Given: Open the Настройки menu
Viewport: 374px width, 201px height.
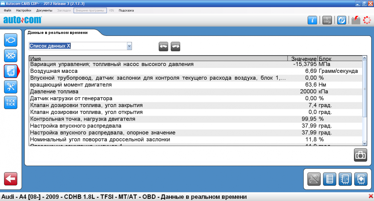Looking at the screenshot, I should pyautogui.click(x=24, y=10).
